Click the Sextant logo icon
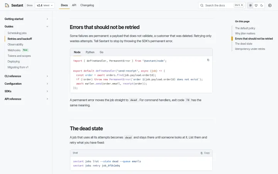Image resolution: width=278 pixels, height=174 pixels. coord(7,5)
